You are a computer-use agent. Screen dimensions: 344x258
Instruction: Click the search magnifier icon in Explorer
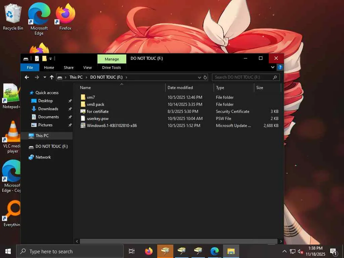point(275,77)
